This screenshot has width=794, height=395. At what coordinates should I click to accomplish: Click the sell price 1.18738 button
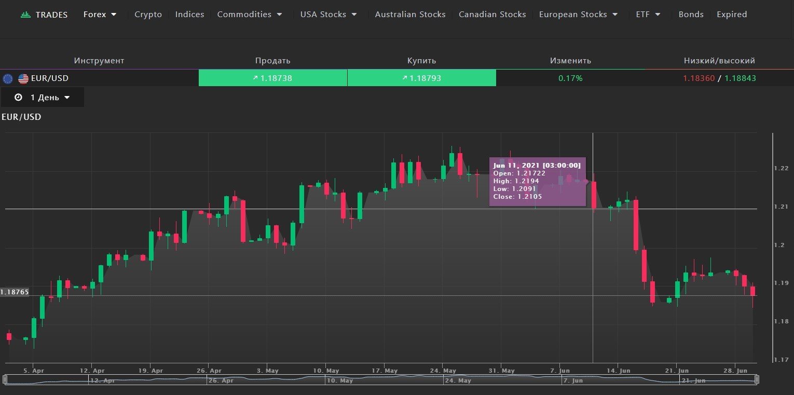tap(272, 78)
